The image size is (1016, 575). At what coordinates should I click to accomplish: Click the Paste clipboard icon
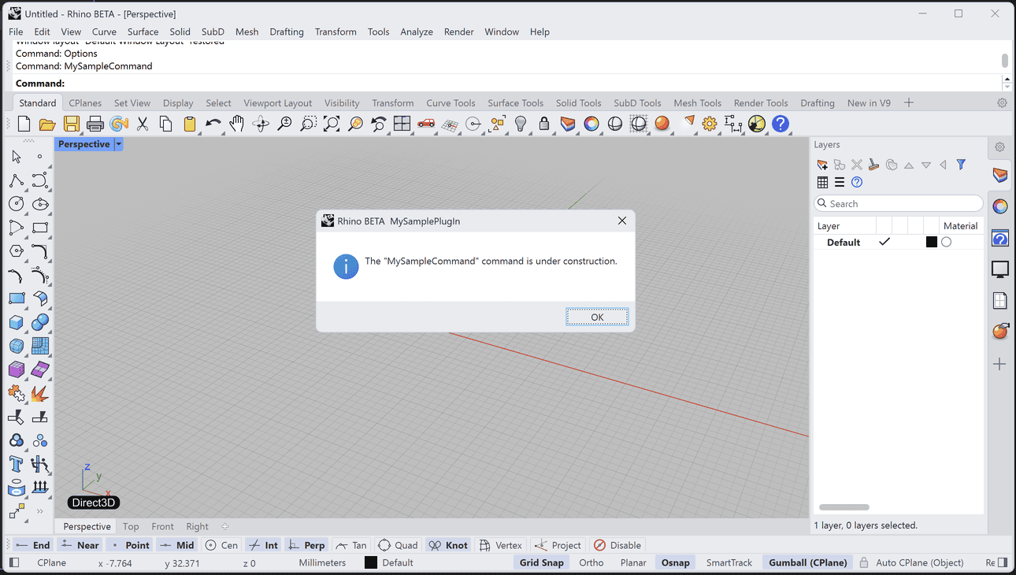[x=189, y=124]
